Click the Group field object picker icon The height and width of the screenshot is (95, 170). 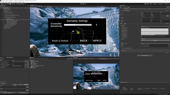(169, 46)
